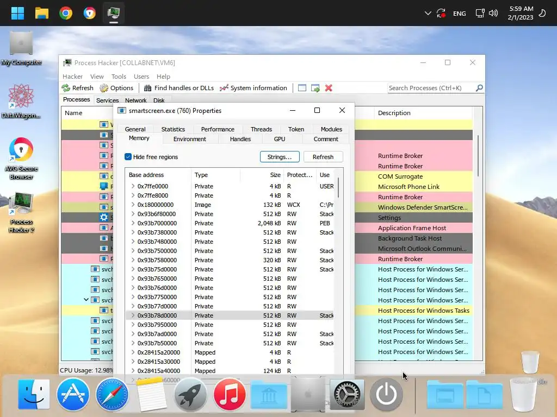Expand memory region 0x93b6f80000
Screen dimensions: 557x417
pyautogui.click(x=133, y=214)
